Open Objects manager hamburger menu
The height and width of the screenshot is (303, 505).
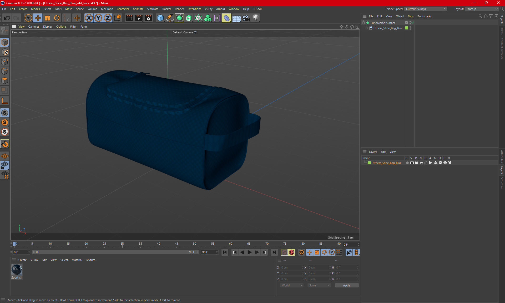point(365,16)
